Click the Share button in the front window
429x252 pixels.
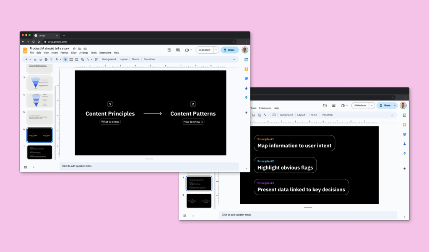(229, 50)
